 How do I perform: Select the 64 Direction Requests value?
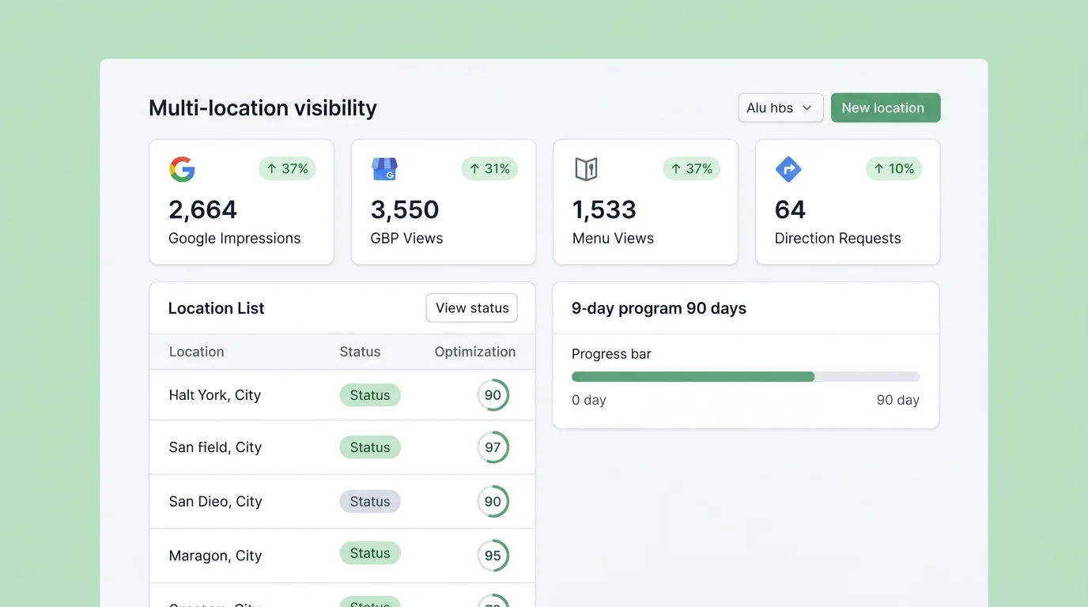[x=790, y=209]
